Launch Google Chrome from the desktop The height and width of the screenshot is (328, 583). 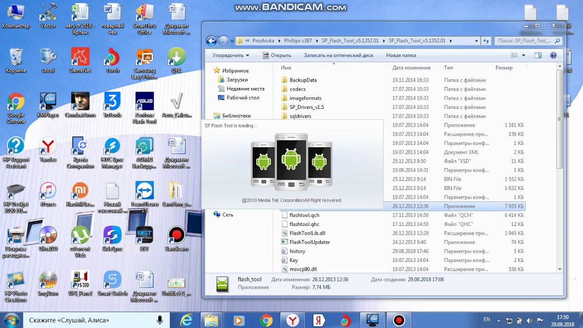(16, 108)
